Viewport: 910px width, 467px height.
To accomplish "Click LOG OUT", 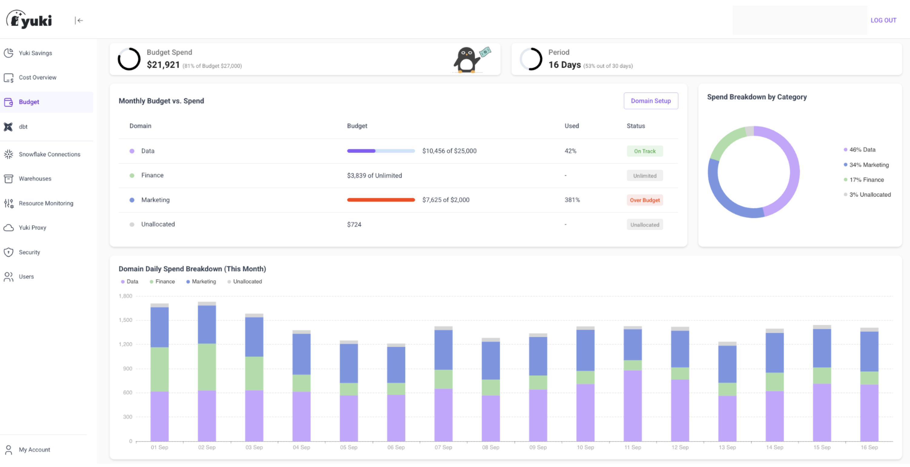I will [x=884, y=20].
